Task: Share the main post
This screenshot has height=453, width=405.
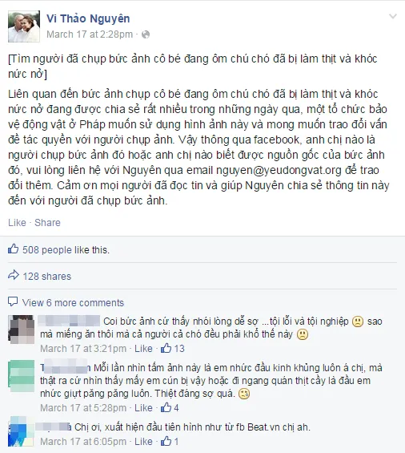Action: tap(47, 222)
